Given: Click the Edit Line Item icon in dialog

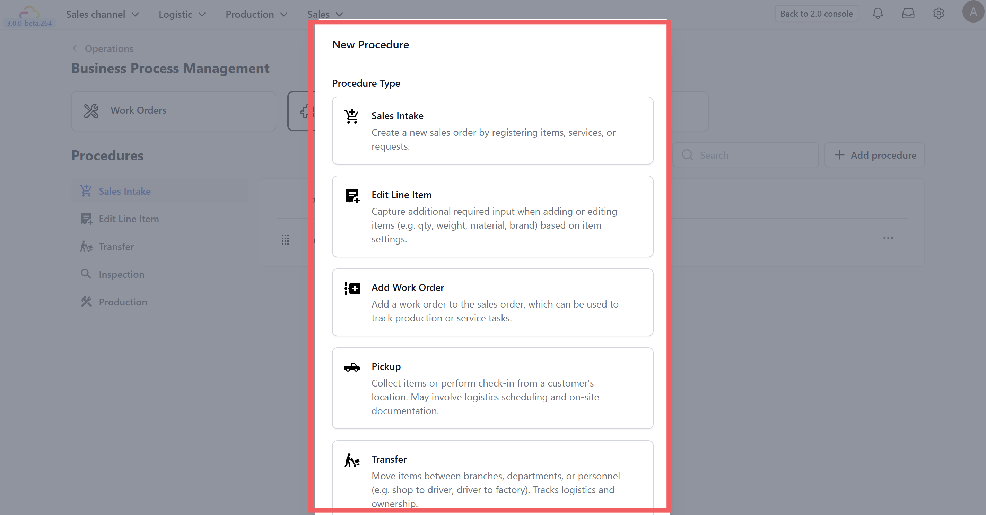Looking at the screenshot, I should (352, 196).
